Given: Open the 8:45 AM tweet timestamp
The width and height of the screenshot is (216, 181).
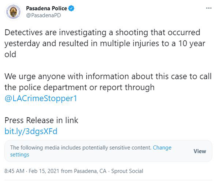Looking at the screenshot, I should coord(14,171).
